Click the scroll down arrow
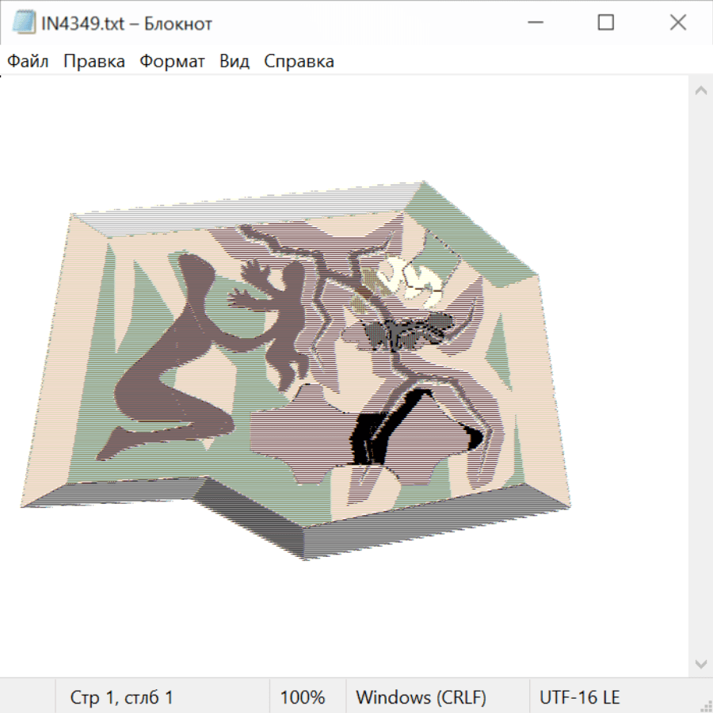Image resolution: width=713 pixels, height=713 pixels. click(x=700, y=663)
